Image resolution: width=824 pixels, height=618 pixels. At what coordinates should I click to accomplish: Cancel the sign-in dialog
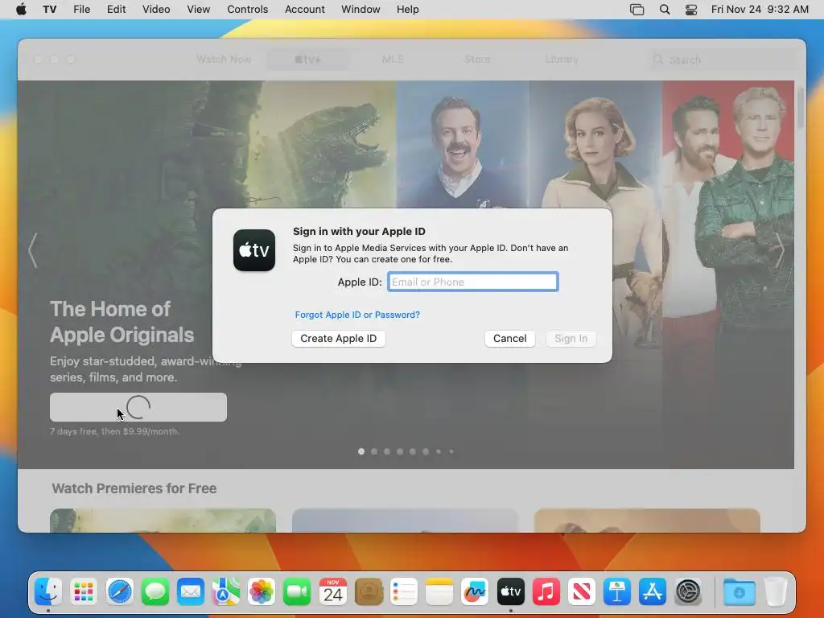pyautogui.click(x=509, y=339)
